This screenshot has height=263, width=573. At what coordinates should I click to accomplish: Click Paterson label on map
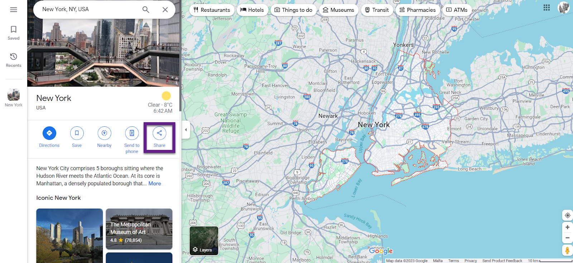click(328, 50)
